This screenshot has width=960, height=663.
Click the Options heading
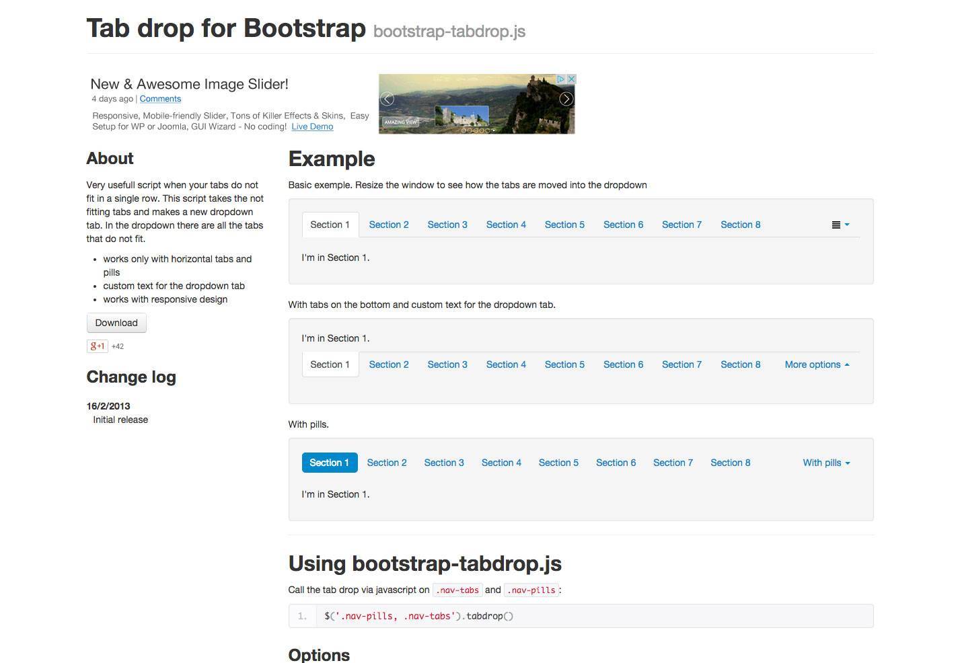point(319,655)
